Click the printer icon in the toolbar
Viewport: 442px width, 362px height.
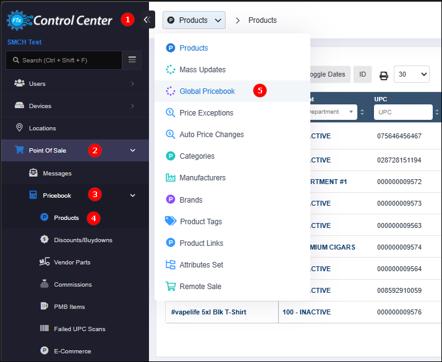click(383, 75)
